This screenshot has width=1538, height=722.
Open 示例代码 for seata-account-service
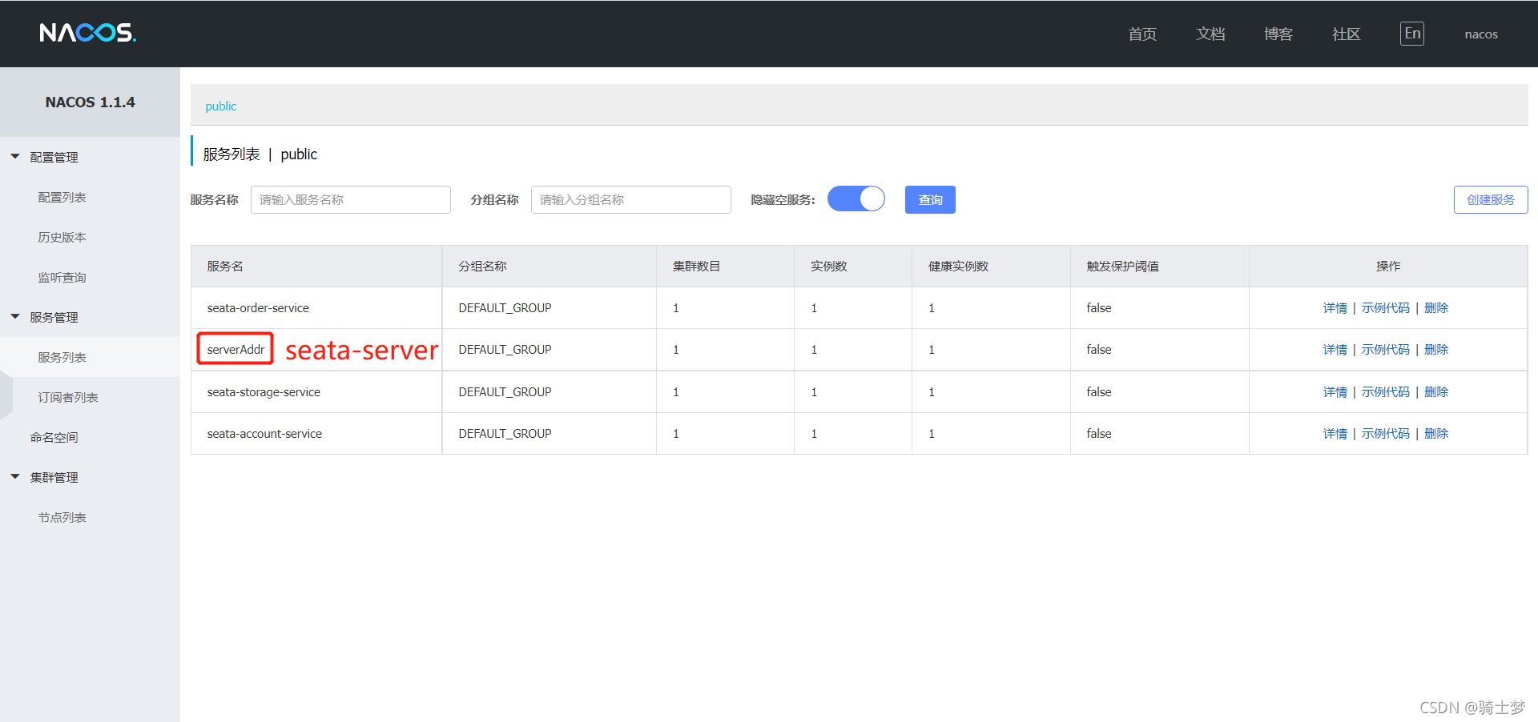click(x=1385, y=434)
